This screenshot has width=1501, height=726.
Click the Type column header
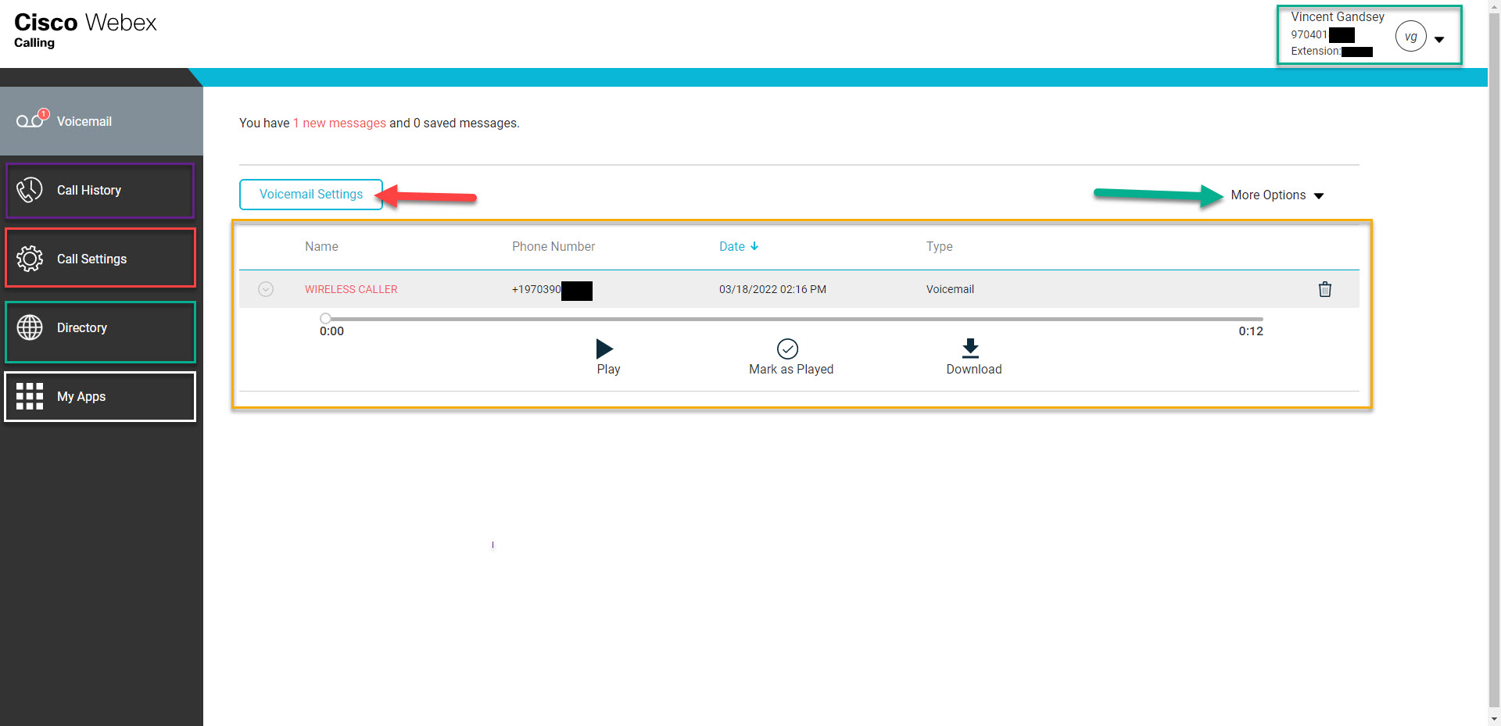[x=939, y=246]
